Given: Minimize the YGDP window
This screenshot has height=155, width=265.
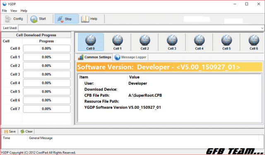Looking at the screenshot, I should 235,4.
